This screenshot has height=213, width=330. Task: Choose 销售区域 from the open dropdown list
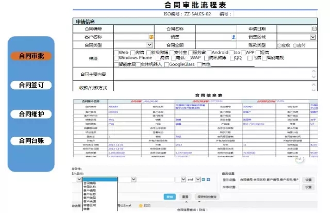[x=90, y=205]
